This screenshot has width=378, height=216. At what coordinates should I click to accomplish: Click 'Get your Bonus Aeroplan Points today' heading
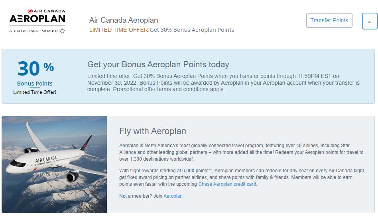point(158,64)
